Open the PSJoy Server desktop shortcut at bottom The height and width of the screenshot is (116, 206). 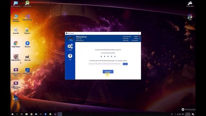click(16, 98)
